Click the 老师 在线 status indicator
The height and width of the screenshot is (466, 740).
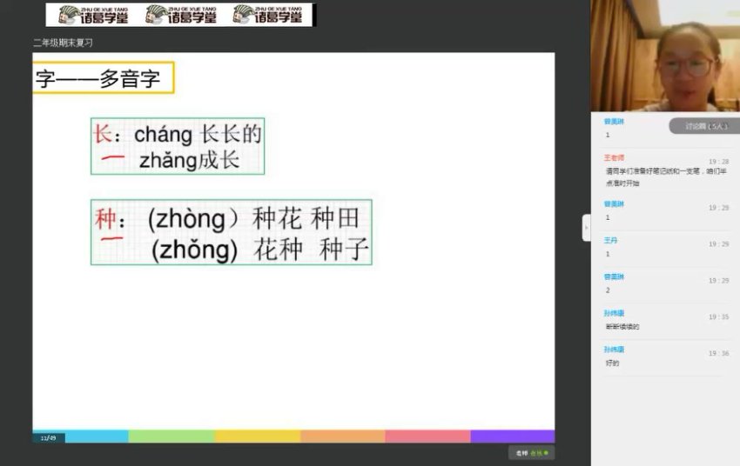tap(531, 453)
